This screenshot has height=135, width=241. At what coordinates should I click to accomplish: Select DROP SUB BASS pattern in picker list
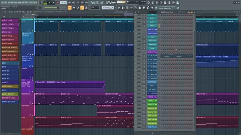pos(10,40)
